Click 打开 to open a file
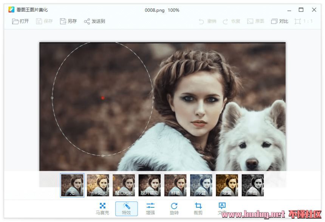The width and height of the screenshot is (325, 222). tap(20, 21)
